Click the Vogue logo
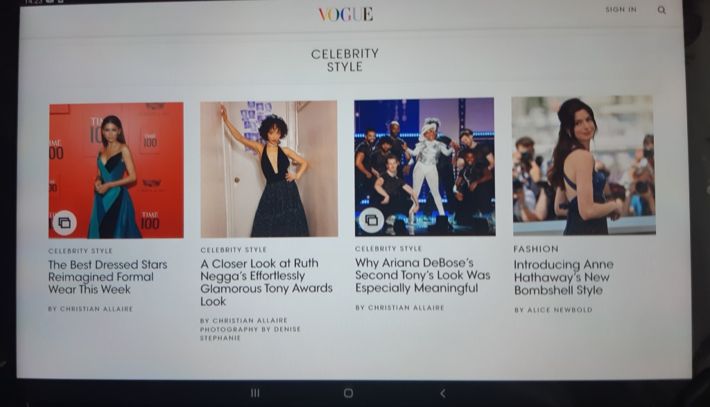 coord(345,14)
